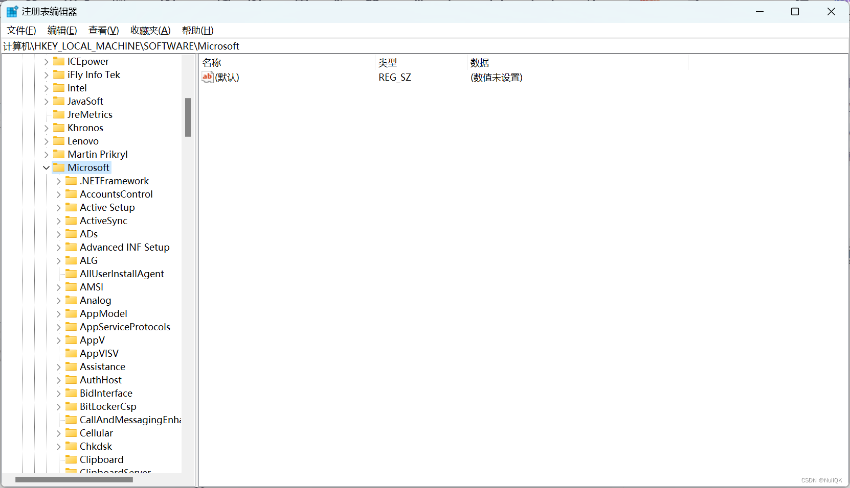
Task: Minimize the Registry Editor window
Action: tap(759, 11)
